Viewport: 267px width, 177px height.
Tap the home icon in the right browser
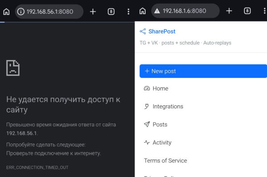click(142, 11)
